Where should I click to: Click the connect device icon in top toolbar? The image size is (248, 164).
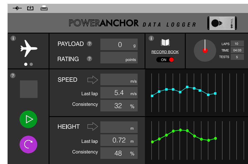tap(17, 8)
